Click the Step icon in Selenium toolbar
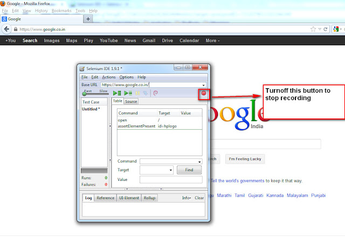This screenshot has width=345, height=238. pyautogui.click(x=146, y=93)
